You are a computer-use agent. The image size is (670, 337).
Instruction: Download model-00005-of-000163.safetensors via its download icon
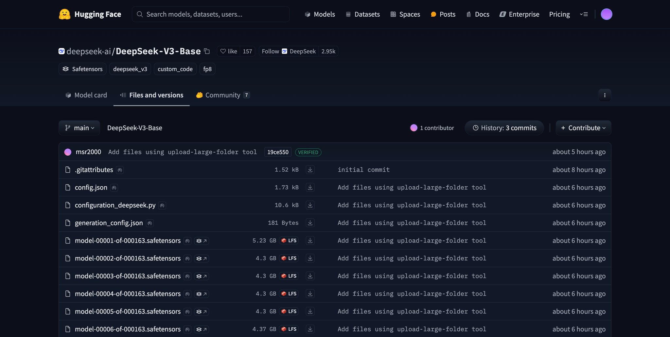click(x=310, y=311)
